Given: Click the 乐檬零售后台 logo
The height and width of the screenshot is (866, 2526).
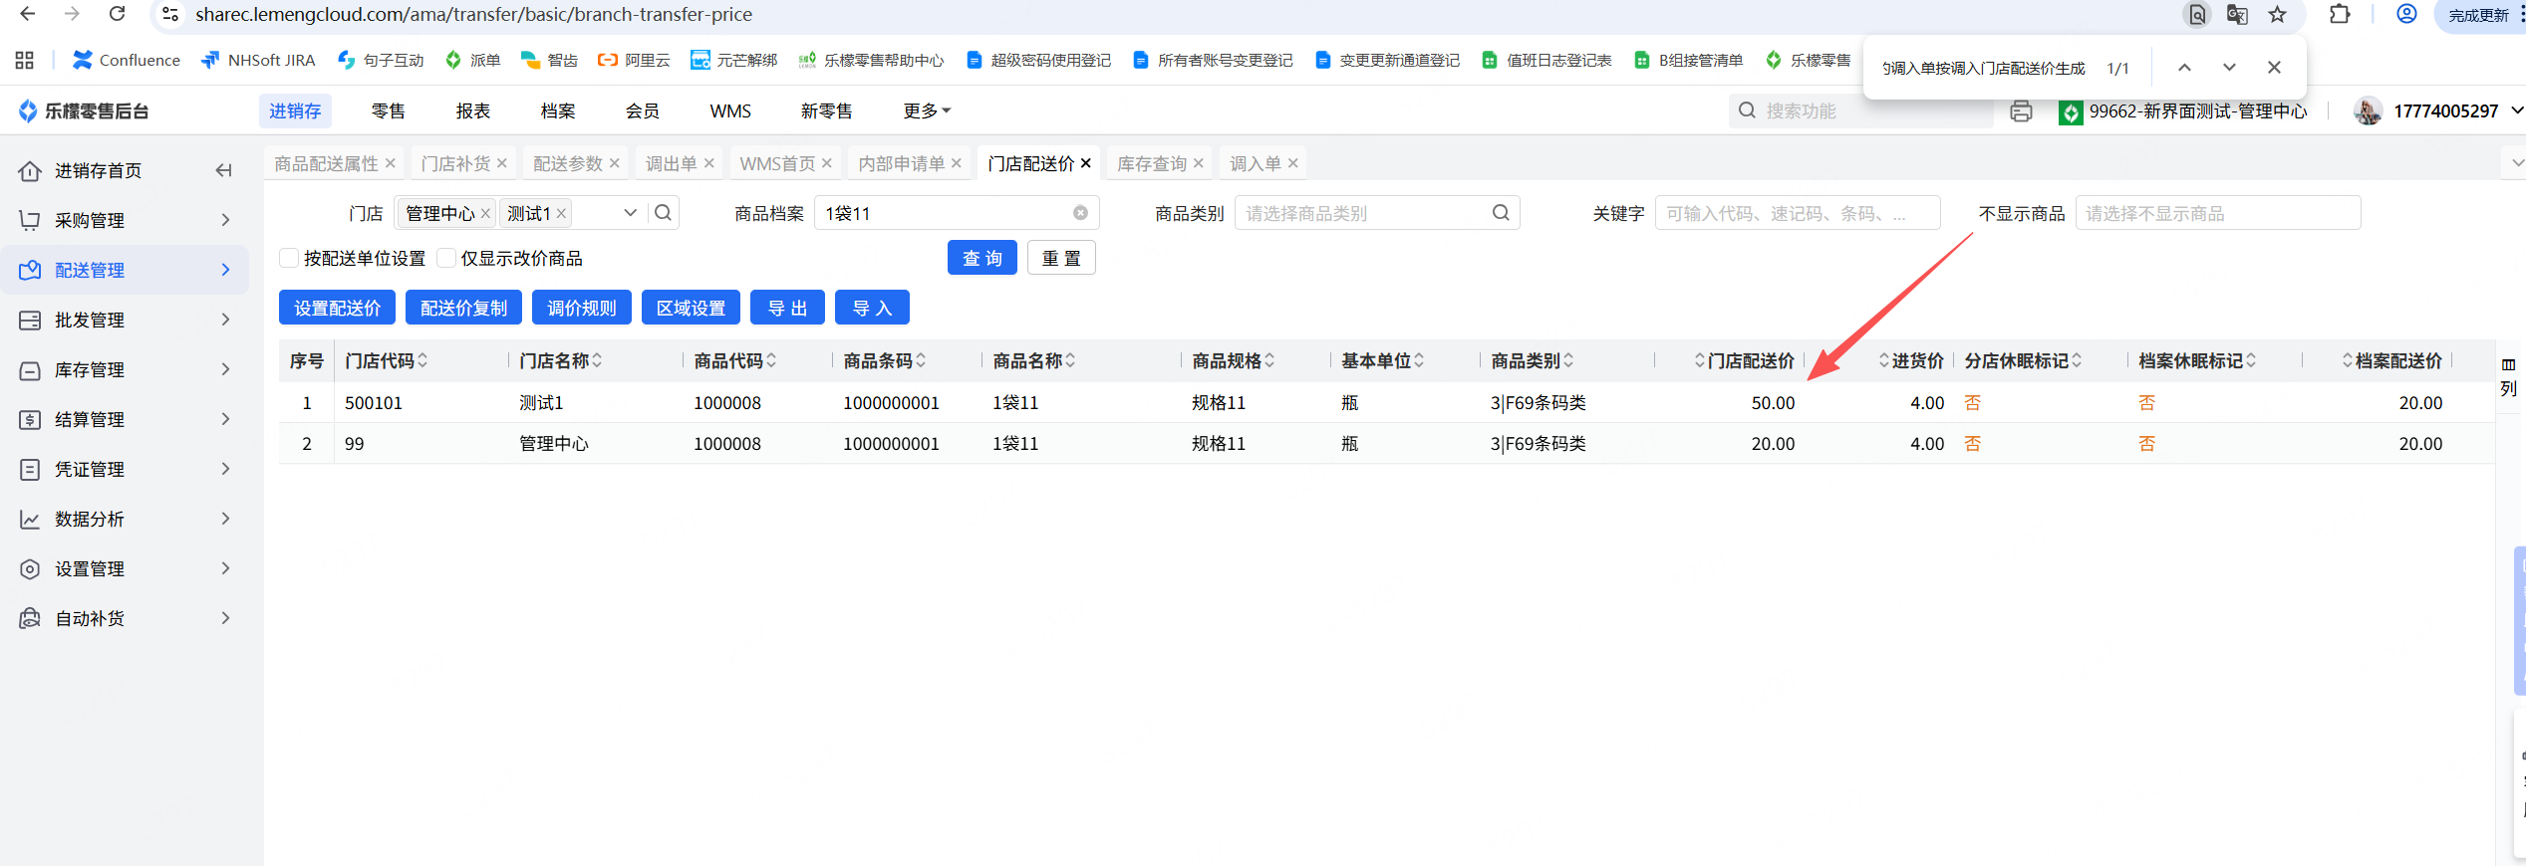Looking at the screenshot, I should coord(84,110).
